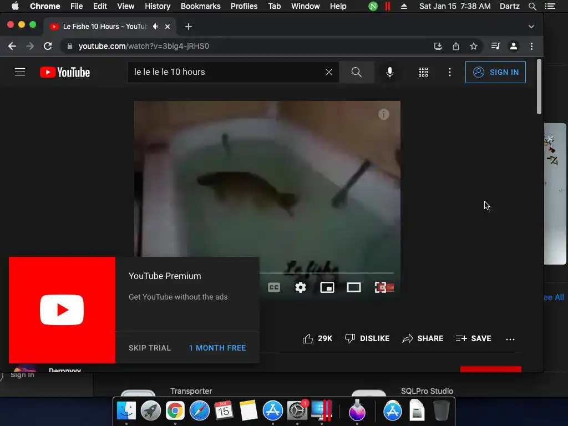Open Trash from the Dock
The height and width of the screenshot is (426, 568).
pyautogui.click(x=441, y=410)
